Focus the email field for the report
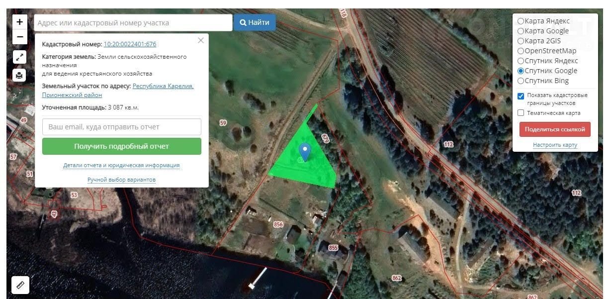 [122, 127]
